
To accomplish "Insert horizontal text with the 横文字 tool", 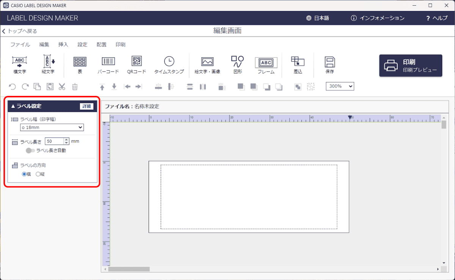I will [x=20, y=64].
